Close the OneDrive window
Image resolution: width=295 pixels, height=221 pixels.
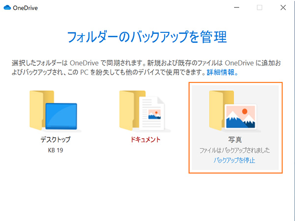283,7
